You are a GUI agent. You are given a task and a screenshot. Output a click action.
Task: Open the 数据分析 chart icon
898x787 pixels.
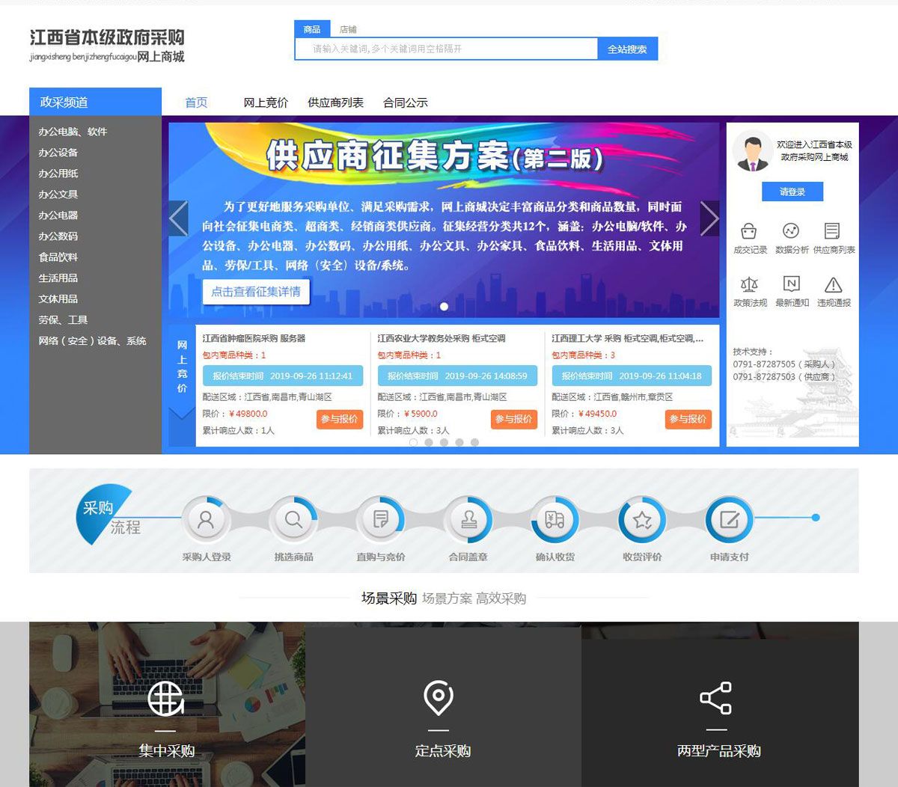click(790, 231)
